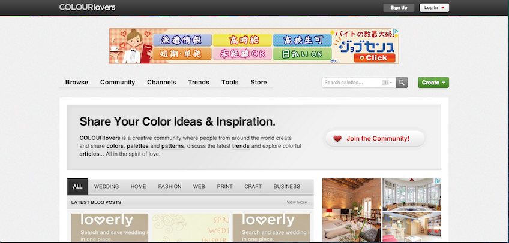The image size is (509, 243).
Task: Select the BUSINESS tab
Action: 287,186
